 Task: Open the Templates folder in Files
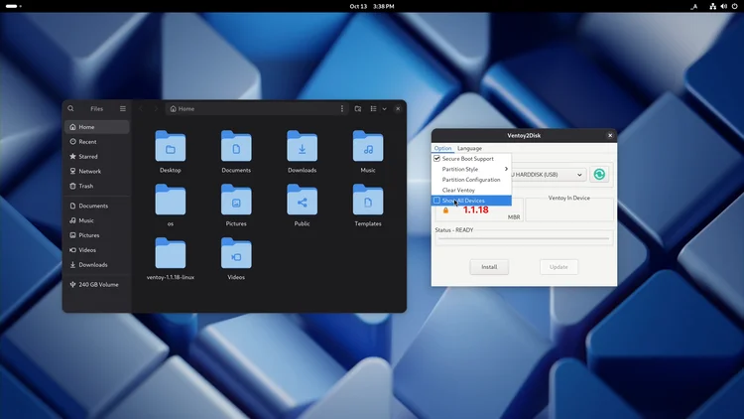[x=368, y=200]
